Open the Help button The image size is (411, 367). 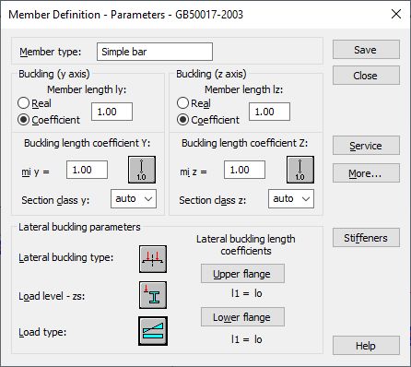tap(366, 346)
